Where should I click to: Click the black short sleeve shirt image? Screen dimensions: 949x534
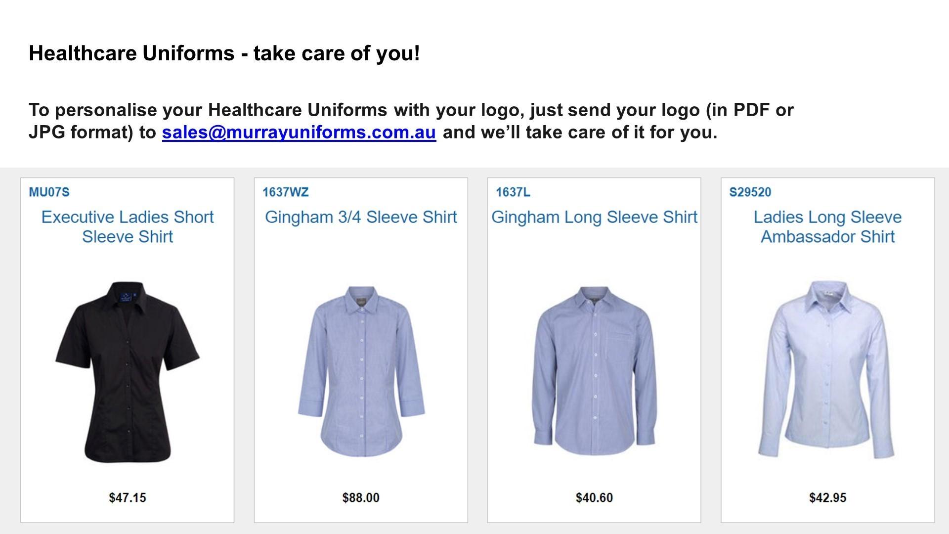[x=128, y=372]
